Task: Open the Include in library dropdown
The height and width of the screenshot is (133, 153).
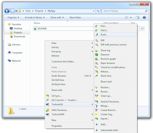Action: click(35, 18)
